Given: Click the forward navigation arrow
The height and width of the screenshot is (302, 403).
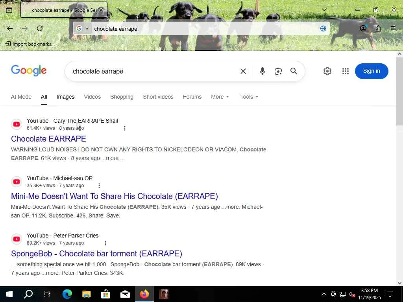Looking at the screenshot, I should pos(25,28).
